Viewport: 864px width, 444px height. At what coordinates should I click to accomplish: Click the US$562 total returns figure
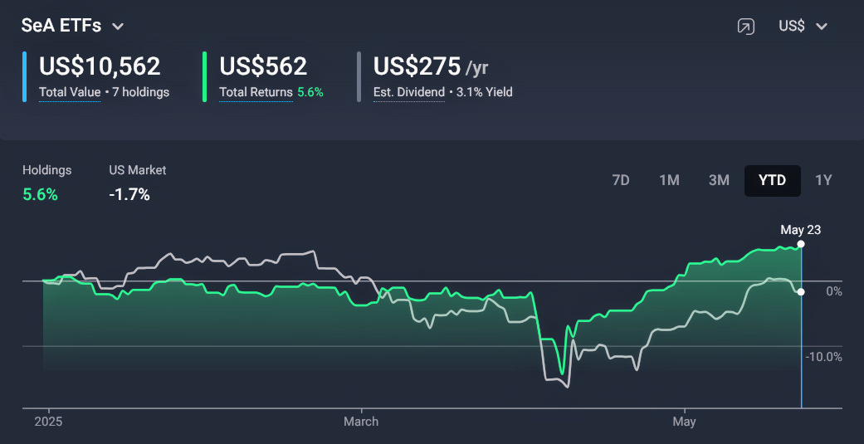tap(263, 66)
